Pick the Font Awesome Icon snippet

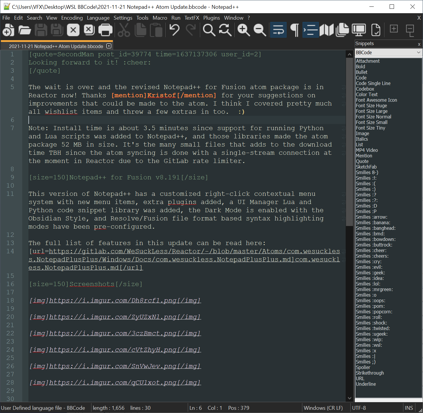pyautogui.click(x=376, y=100)
